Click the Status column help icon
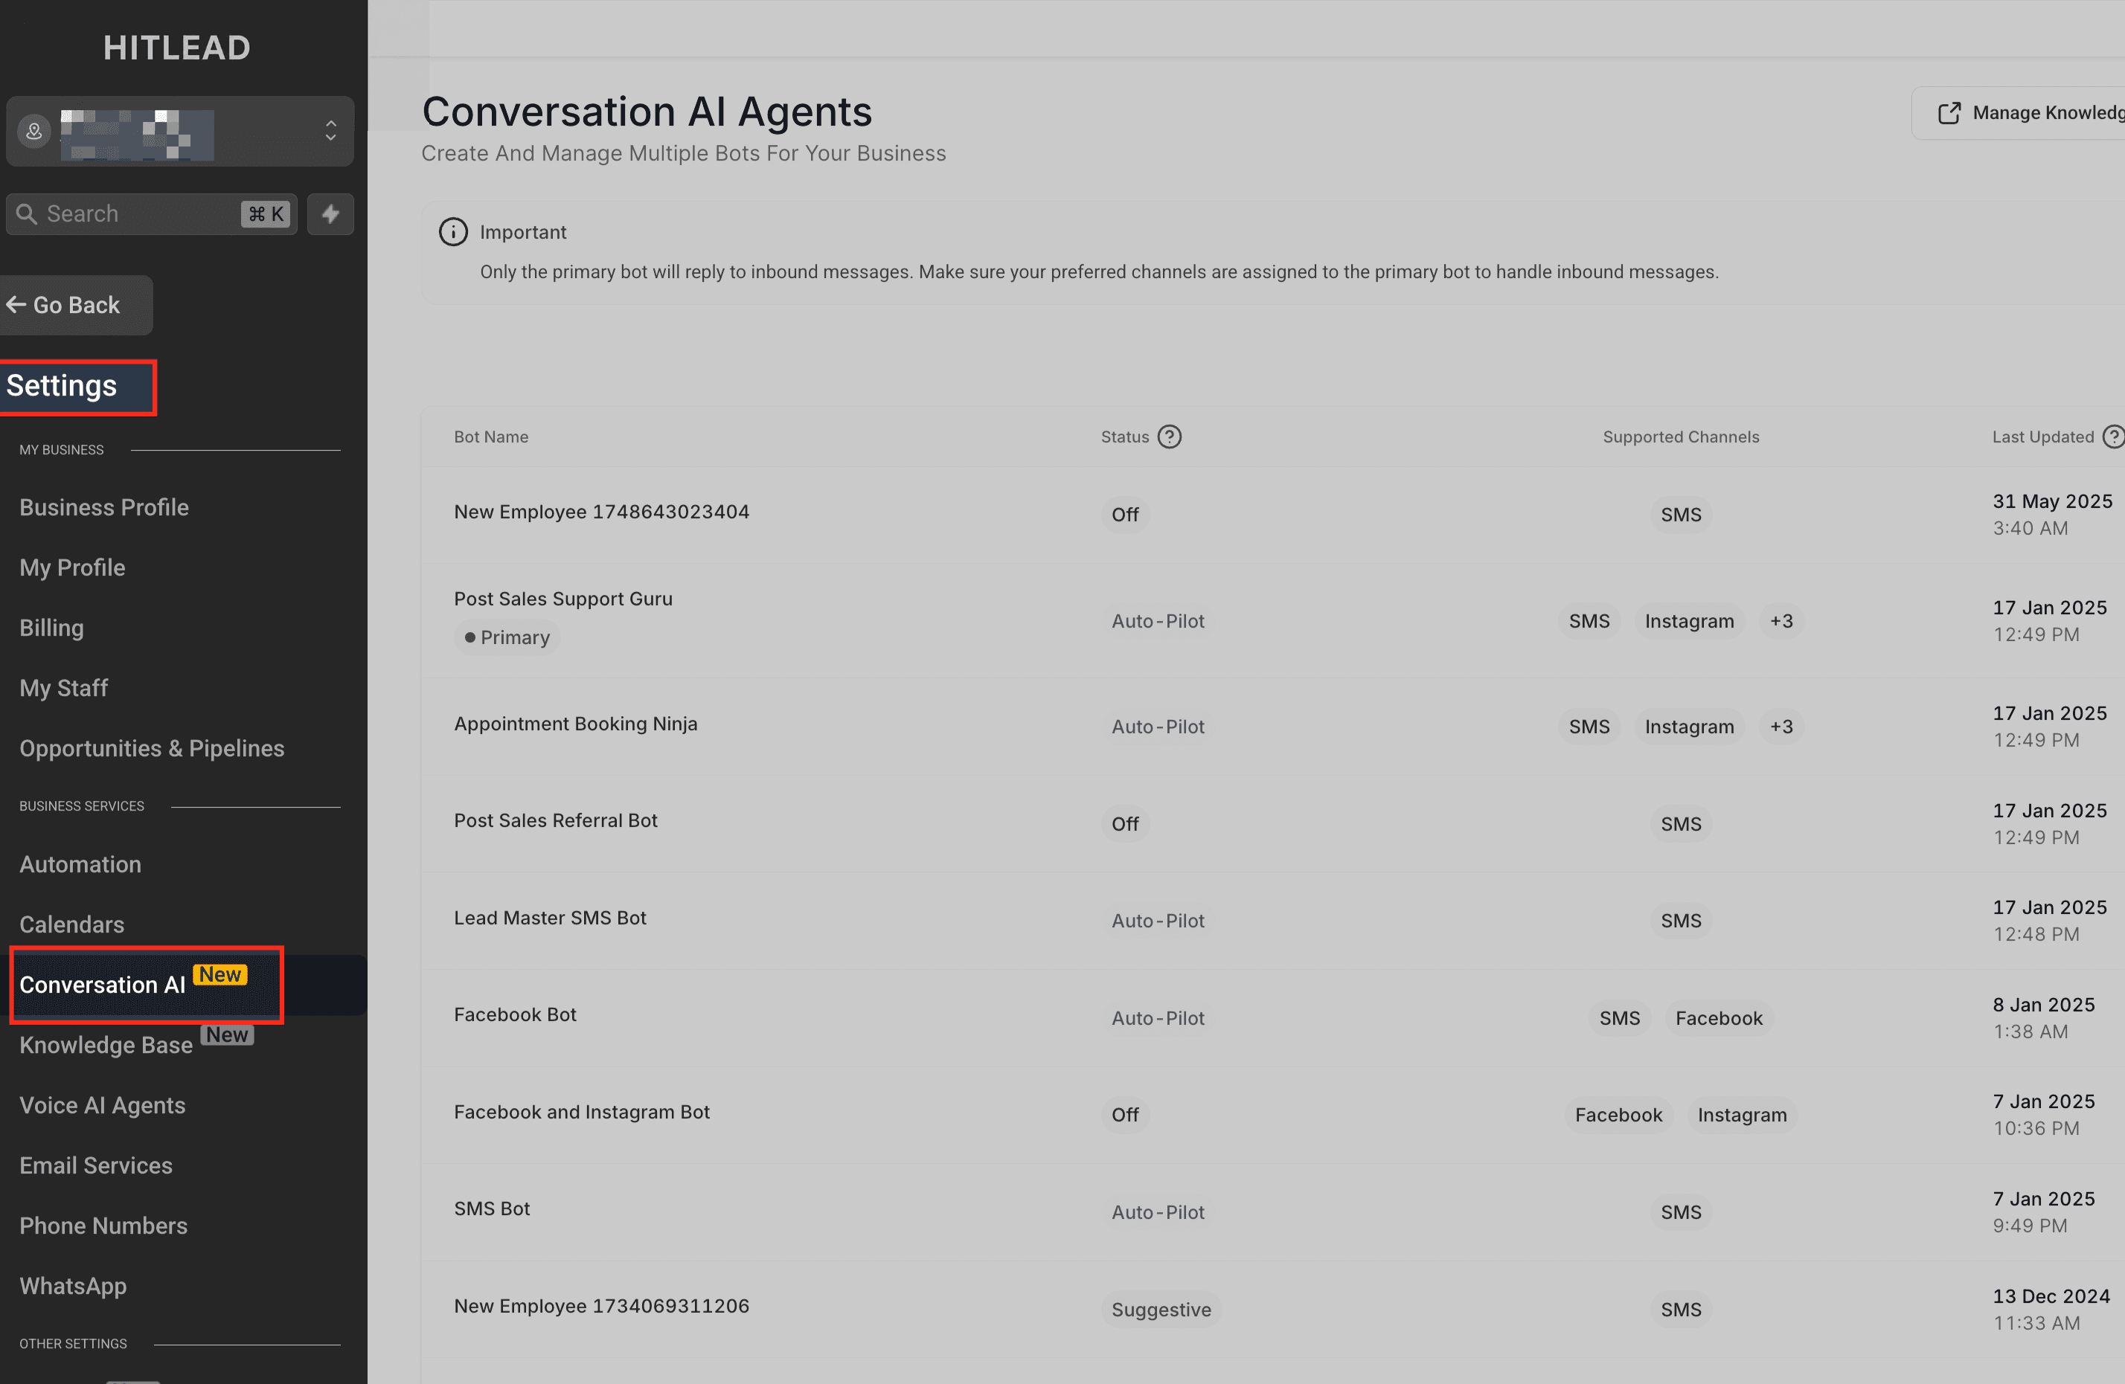Image resolution: width=2125 pixels, height=1384 pixels. (1169, 437)
